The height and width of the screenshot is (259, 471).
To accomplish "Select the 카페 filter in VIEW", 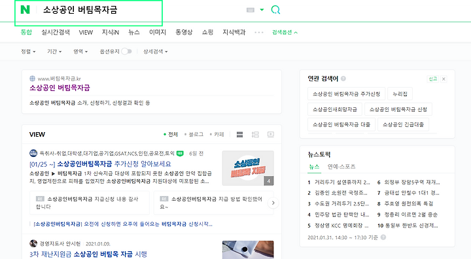I will 217,135.
